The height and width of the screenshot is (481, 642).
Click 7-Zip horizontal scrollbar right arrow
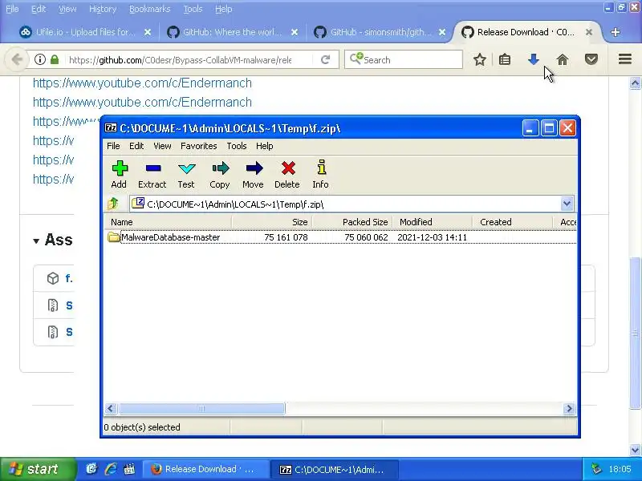coord(569,408)
